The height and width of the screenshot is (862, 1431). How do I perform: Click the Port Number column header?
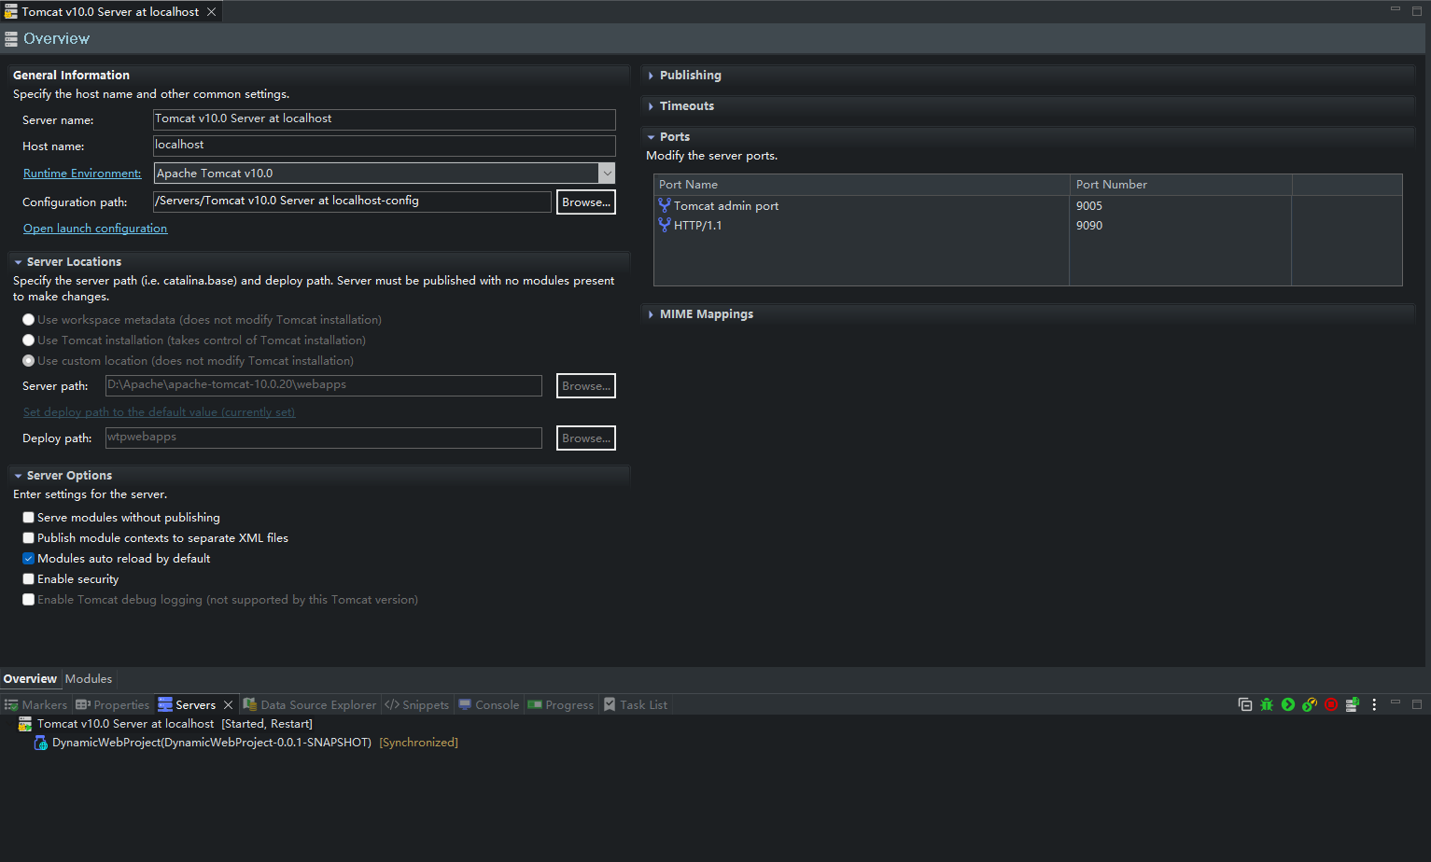tap(1181, 185)
